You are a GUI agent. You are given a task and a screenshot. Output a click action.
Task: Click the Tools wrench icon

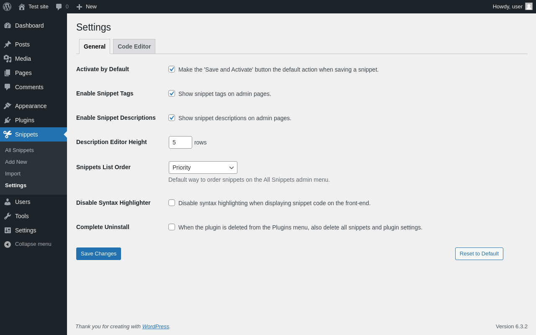click(x=8, y=216)
